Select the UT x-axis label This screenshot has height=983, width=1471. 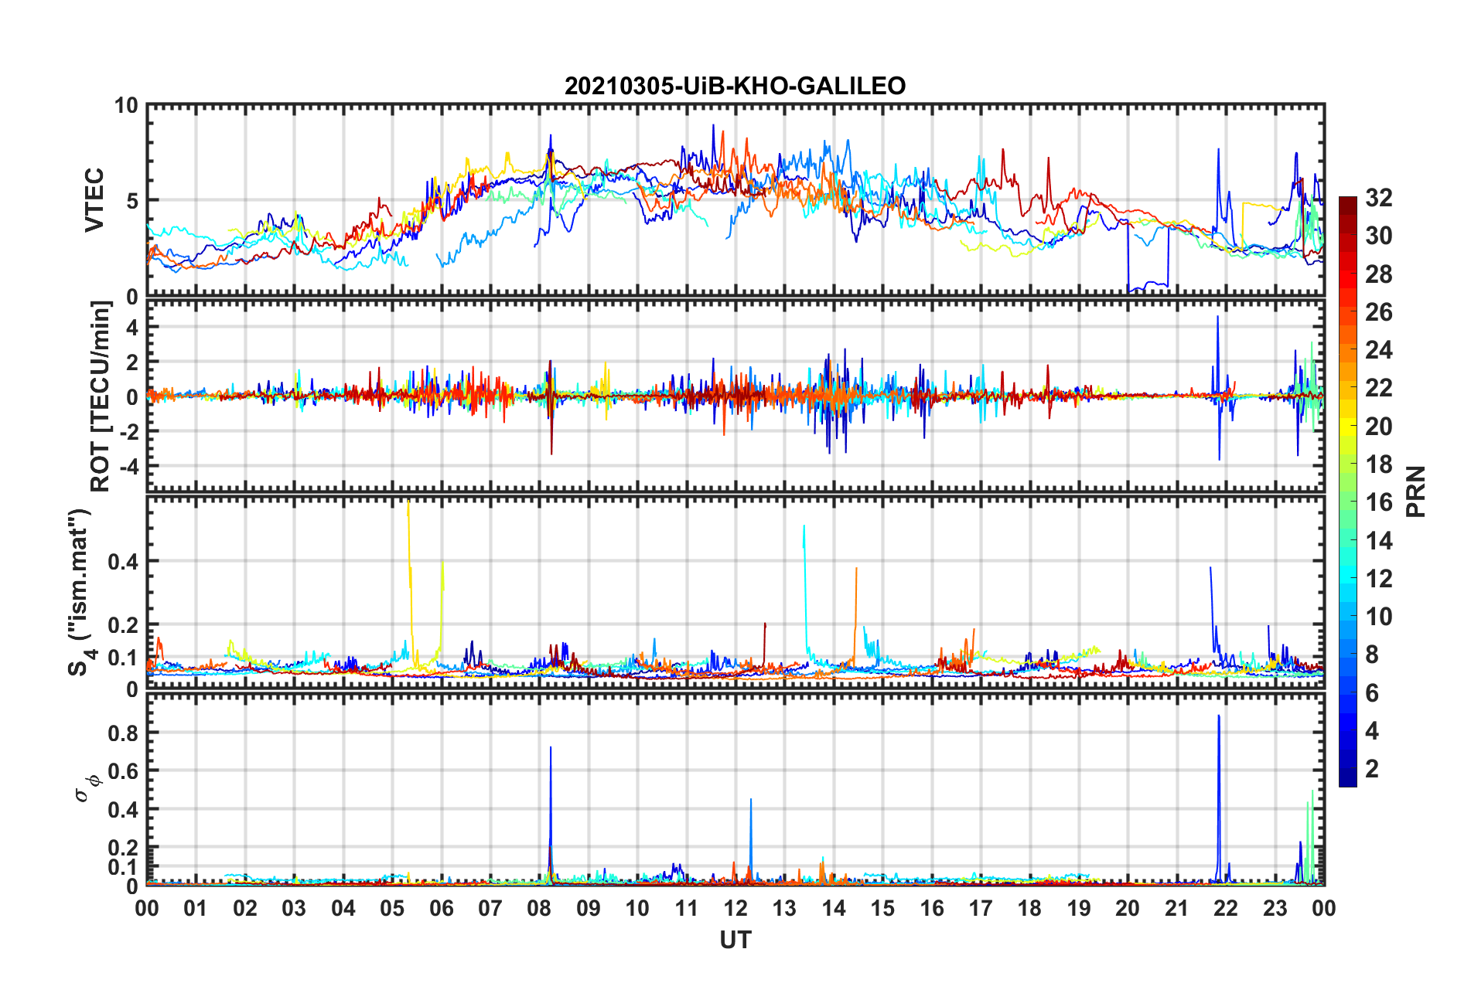[x=735, y=940]
